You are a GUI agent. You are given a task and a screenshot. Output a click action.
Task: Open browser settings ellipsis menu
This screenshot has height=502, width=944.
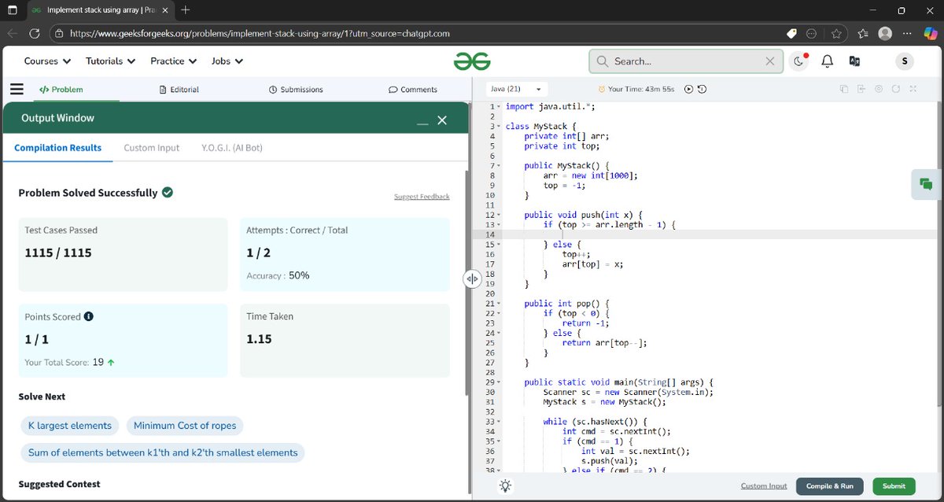[908, 33]
